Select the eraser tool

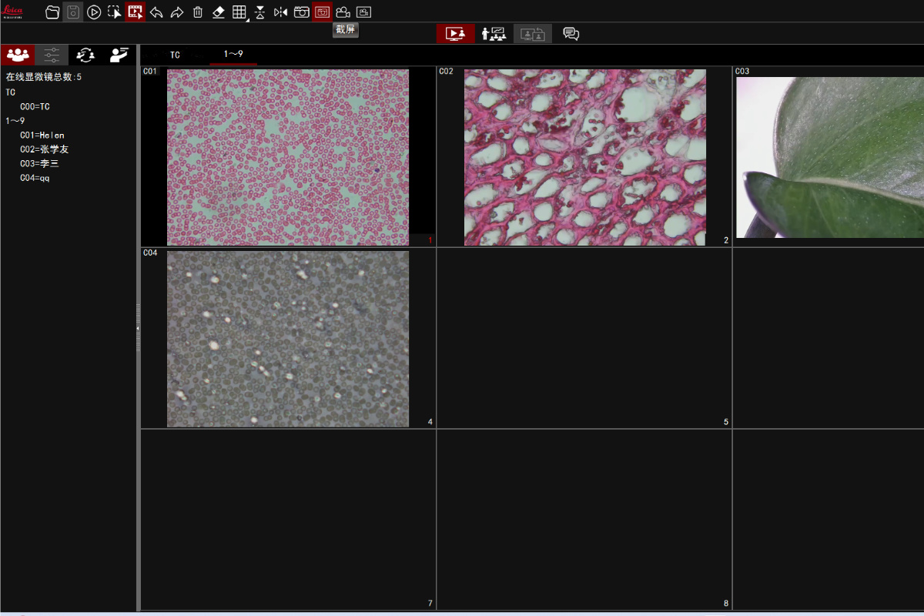(219, 12)
